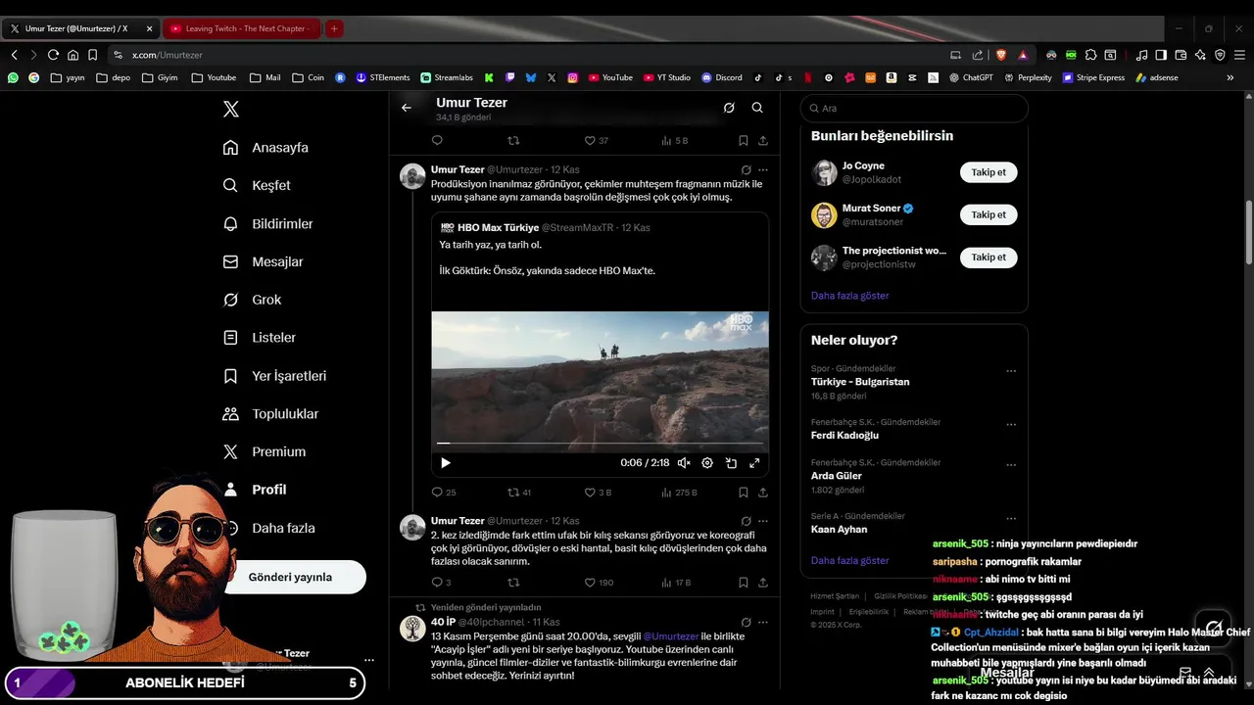
Task: Bookmark this page in the browser address bar
Action: pos(92,55)
